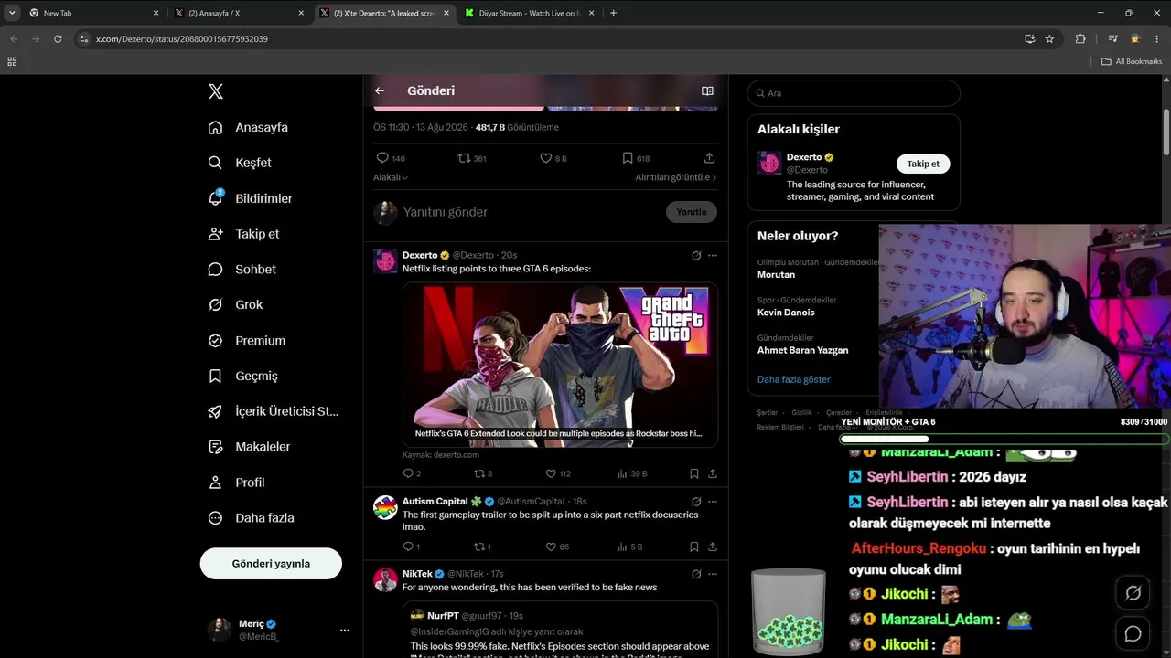Share the main post with 481,7 B views
Viewport: 1171px width, 658px height.
(709, 158)
